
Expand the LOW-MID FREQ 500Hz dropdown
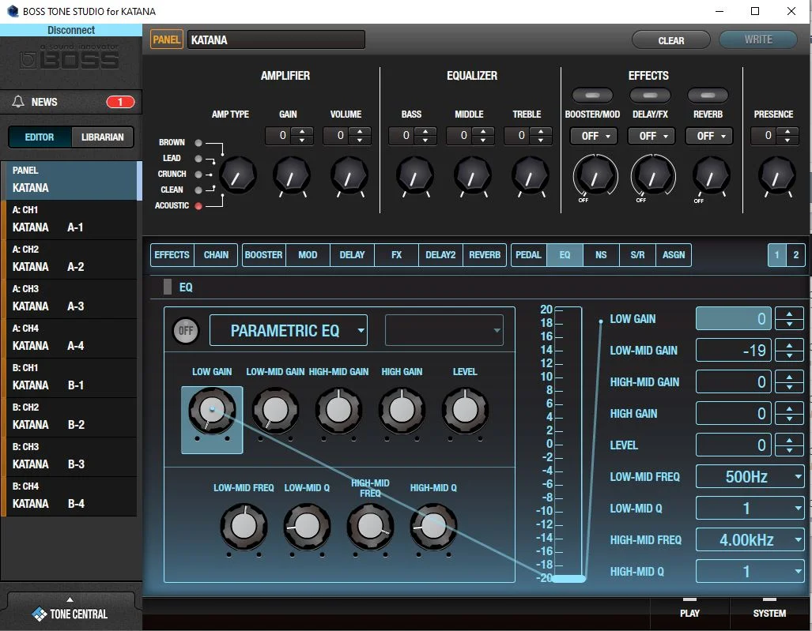click(x=750, y=477)
